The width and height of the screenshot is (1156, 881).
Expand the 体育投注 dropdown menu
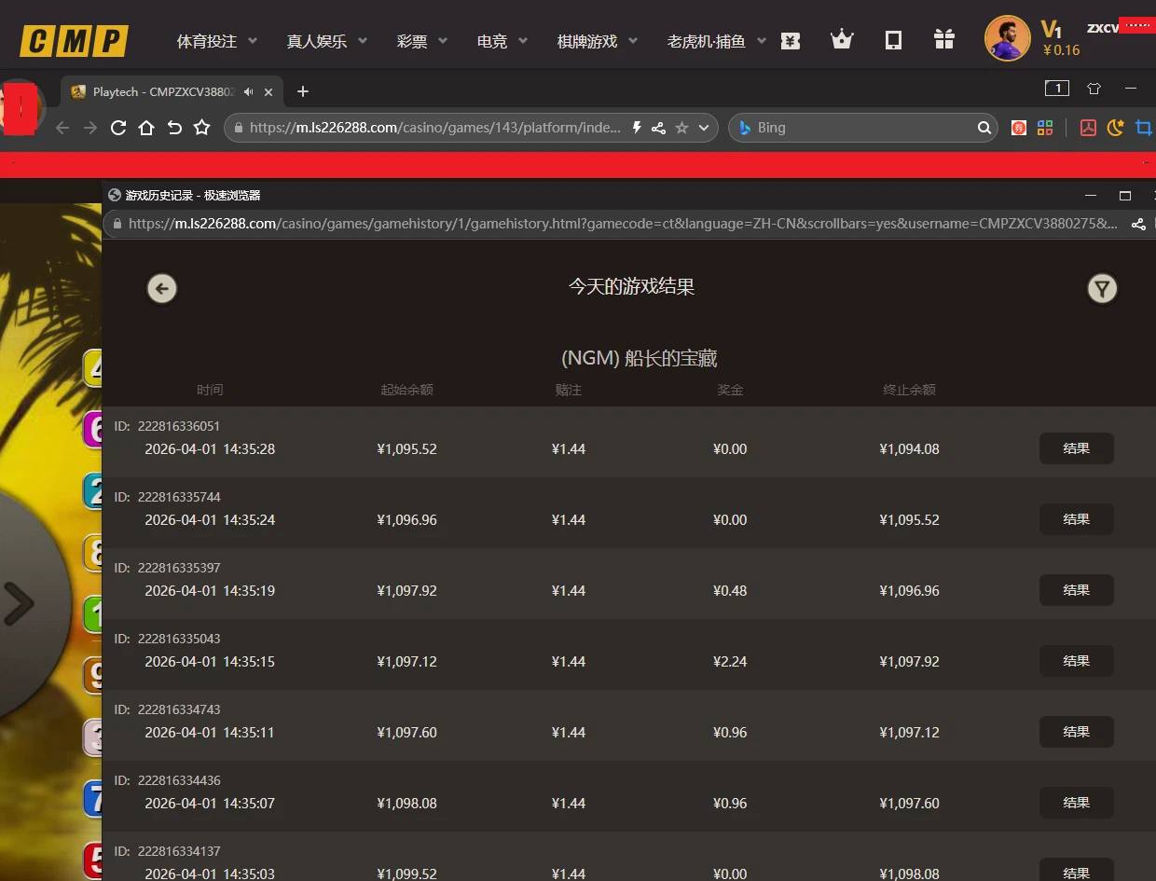[217, 41]
